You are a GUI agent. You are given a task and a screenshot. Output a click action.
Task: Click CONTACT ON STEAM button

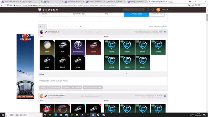72,88
